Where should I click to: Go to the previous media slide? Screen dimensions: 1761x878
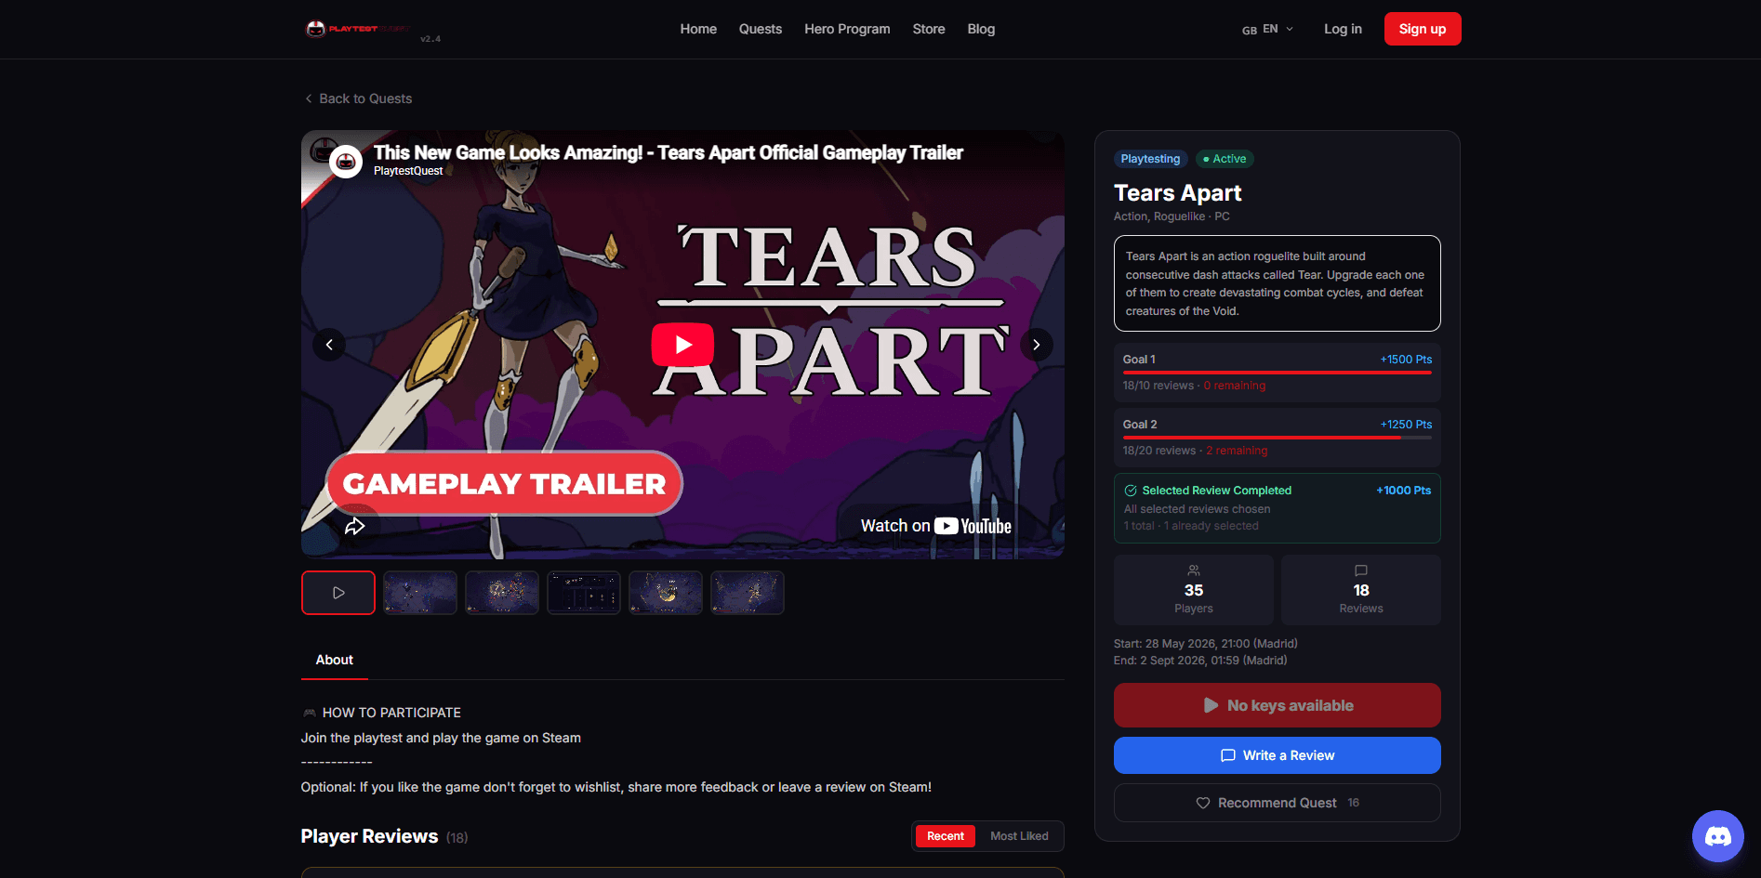pos(329,345)
